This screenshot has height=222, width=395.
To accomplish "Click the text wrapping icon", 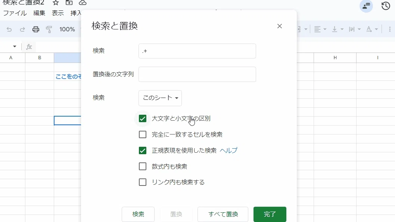I will click(x=352, y=29).
